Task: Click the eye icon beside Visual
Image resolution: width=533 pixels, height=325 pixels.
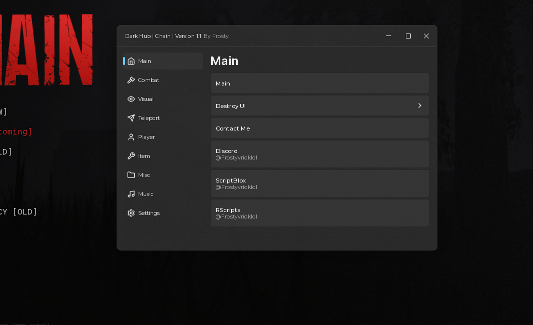Action: (x=131, y=99)
